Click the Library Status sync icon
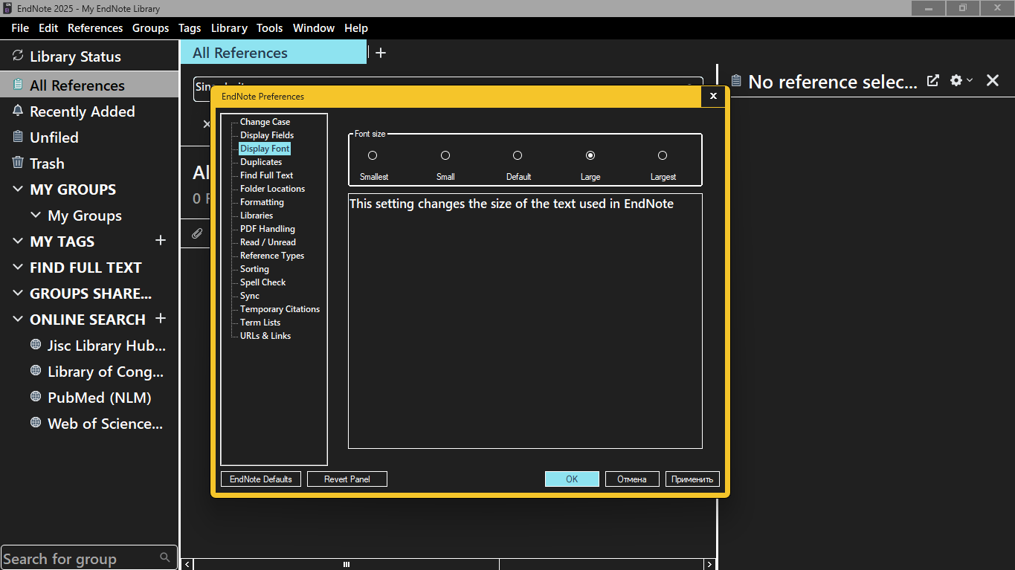The height and width of the screenshot is (570, 1015). click(x=18, y=56)
